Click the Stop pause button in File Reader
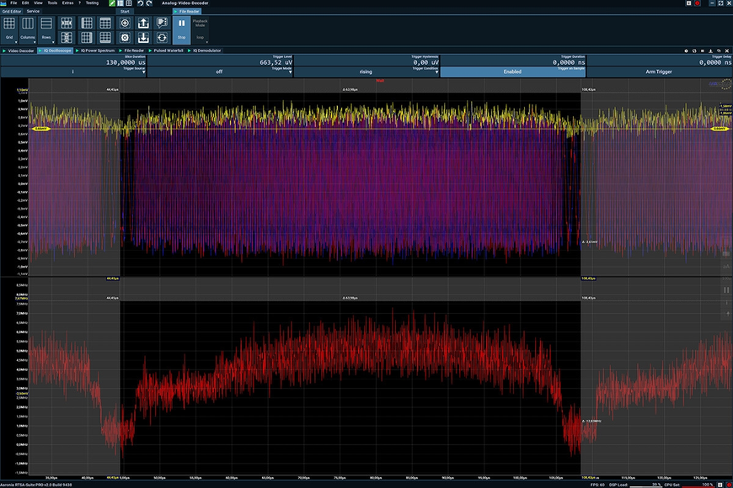 (181, 29)
